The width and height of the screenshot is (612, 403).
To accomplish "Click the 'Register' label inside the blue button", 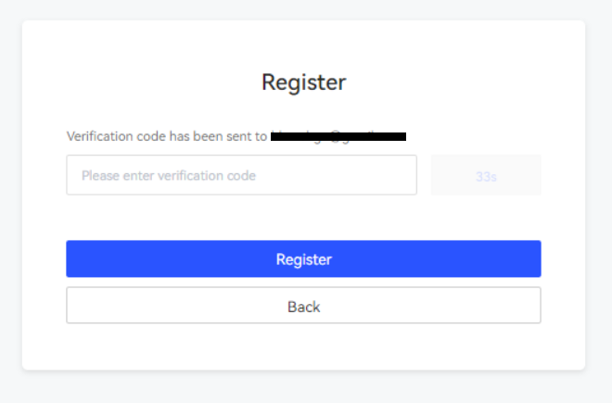I will pos(303,259).
